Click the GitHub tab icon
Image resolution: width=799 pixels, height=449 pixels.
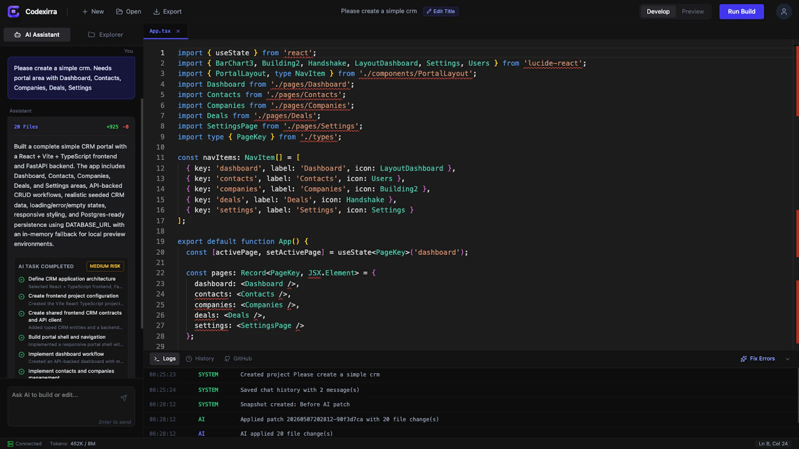click(x=227, y=359)
